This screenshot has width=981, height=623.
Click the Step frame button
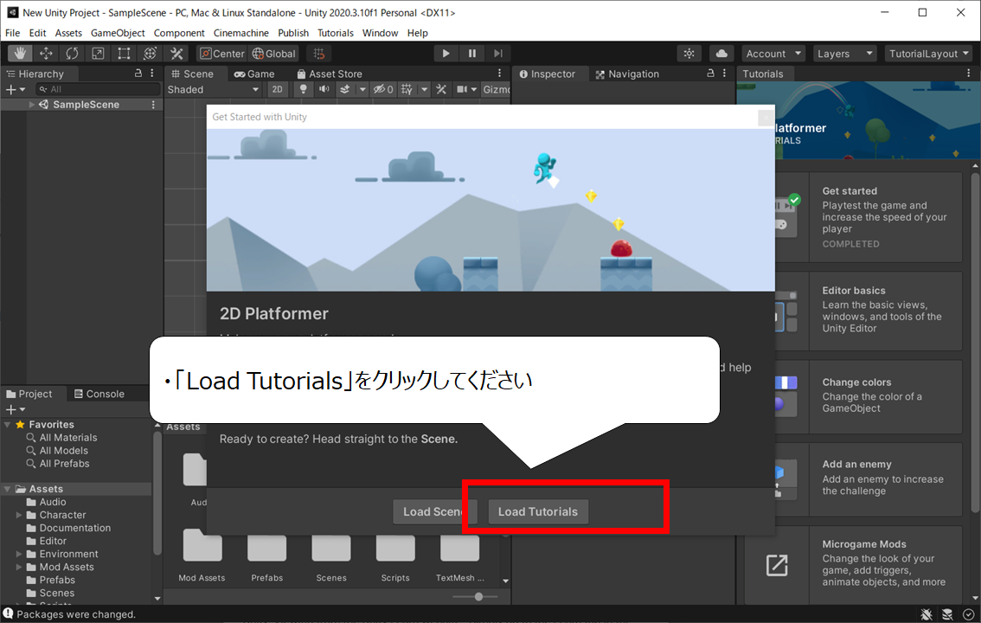(498, 54)
